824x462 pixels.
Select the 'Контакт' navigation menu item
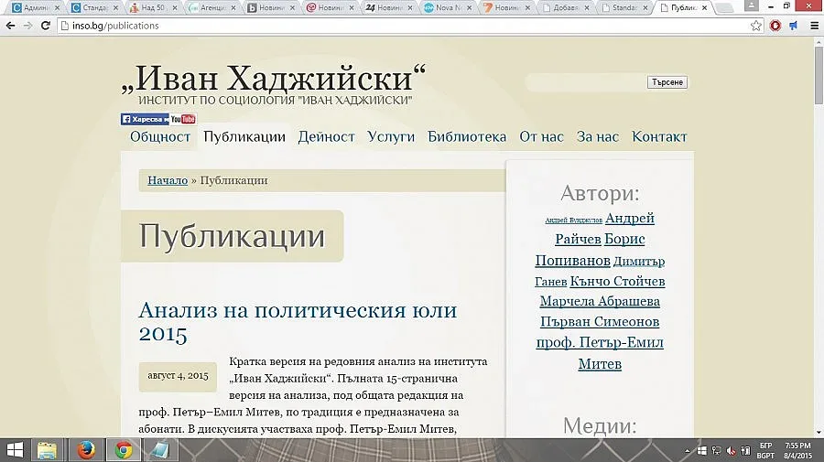659,136
